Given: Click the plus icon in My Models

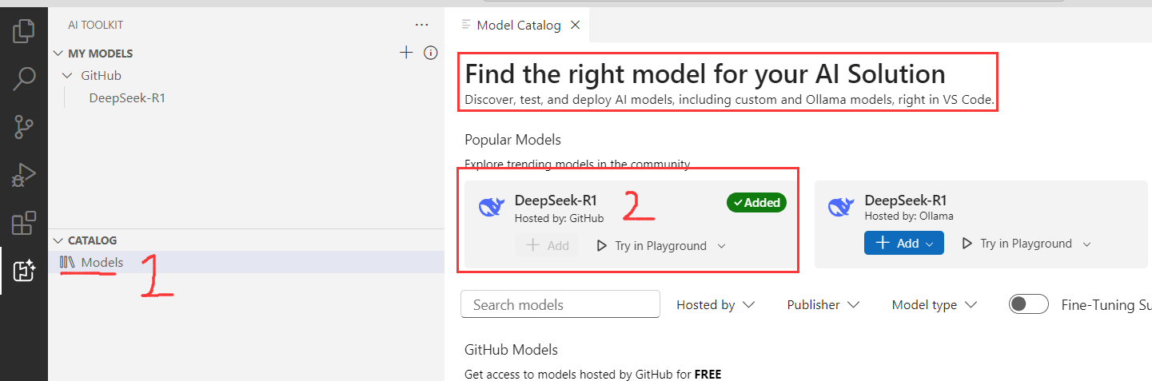Looking at the screenshot, I should [406, 53].
